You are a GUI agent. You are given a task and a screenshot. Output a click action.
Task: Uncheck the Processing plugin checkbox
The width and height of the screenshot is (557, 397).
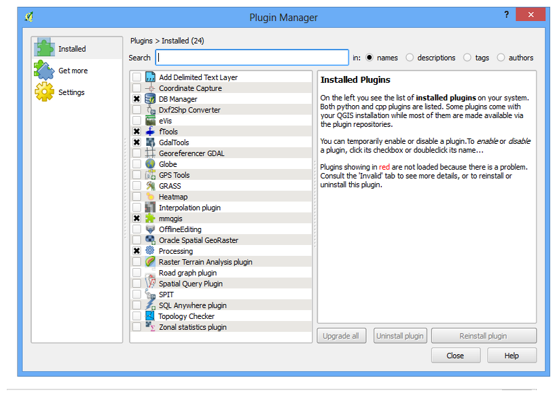pyautogui.click(x=137, y=251)
